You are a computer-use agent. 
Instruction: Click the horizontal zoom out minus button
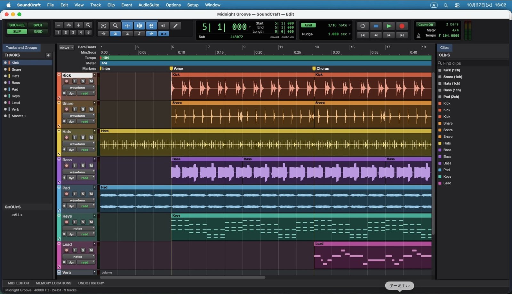[x=59, y=25]
